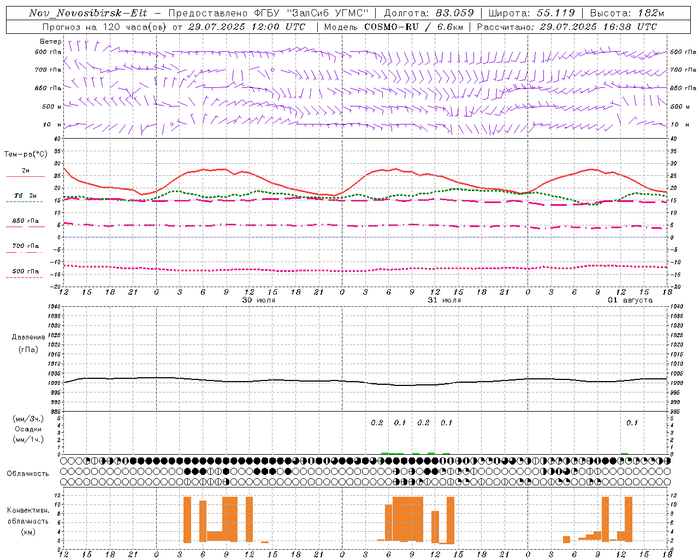Click the 30 июля date label
699x559 pixels.
point(259,300)
